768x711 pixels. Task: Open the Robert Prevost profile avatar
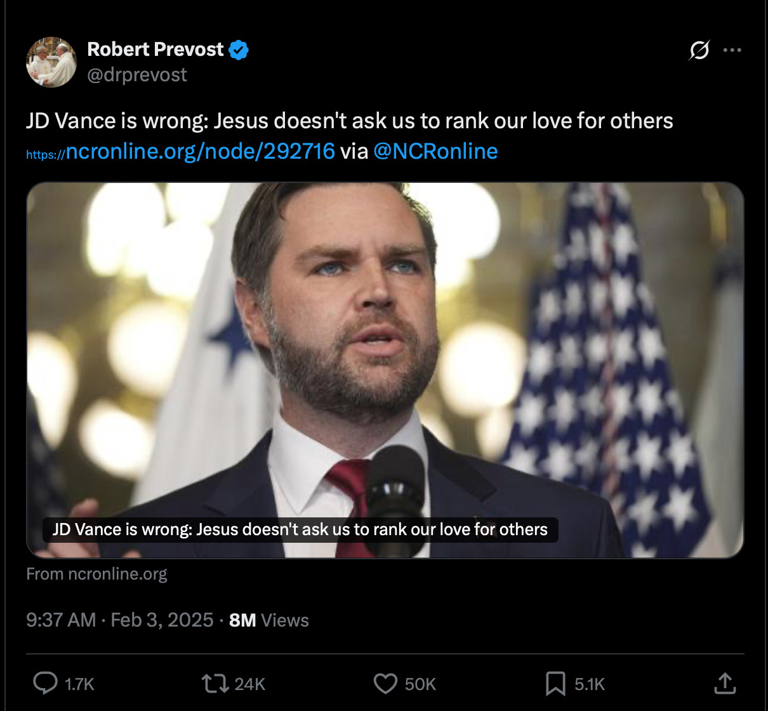point(51,62)
